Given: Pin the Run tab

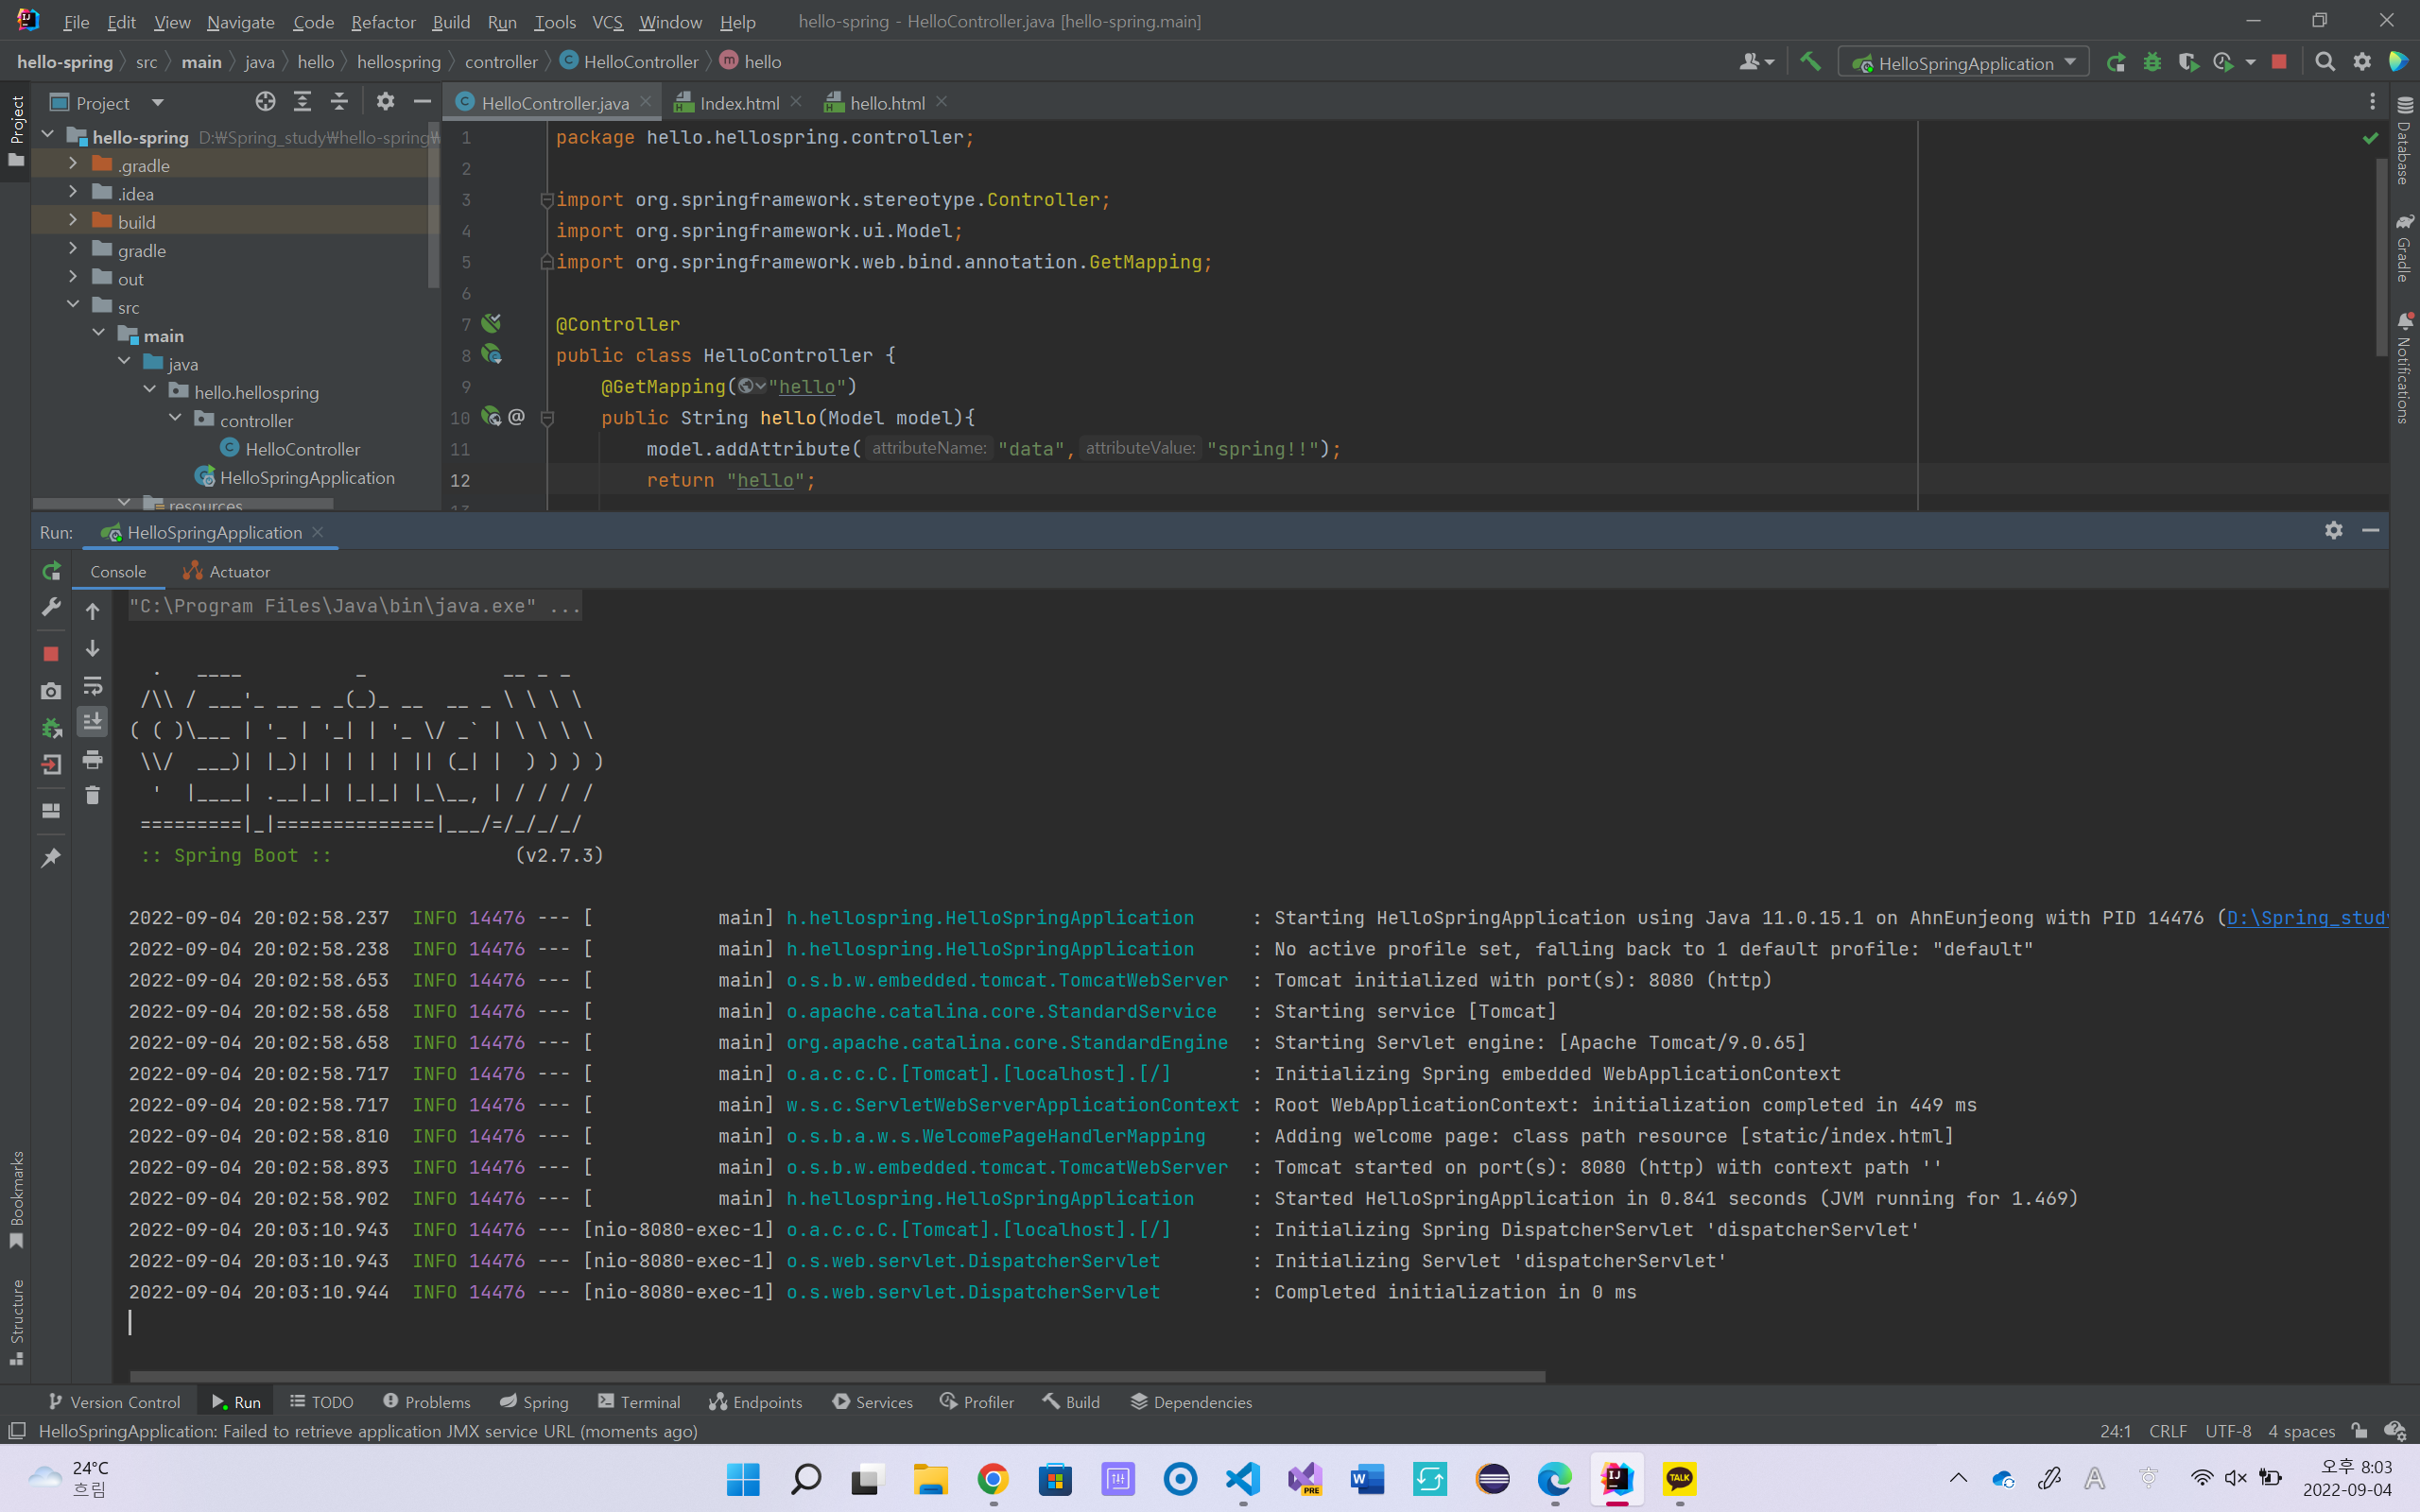Looking at the screenshot, I should pyautogui.click(x=51, y=858).
